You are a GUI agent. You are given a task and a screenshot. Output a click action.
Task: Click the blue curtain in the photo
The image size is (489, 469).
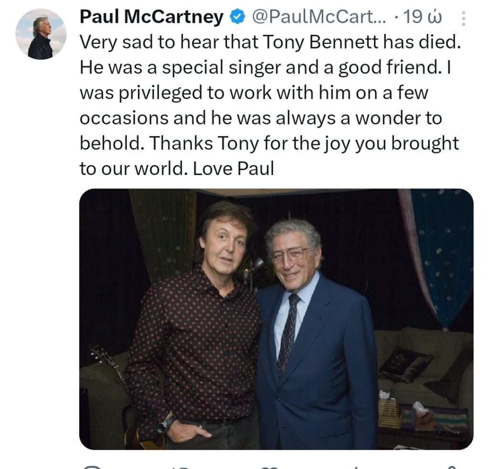[x=443, y=248]
